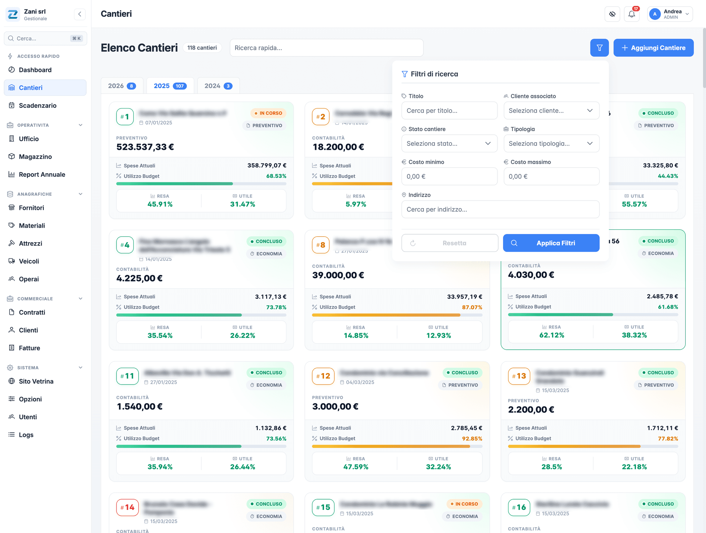The width and height of the screenshot is (706, 533).
Task: Click the Attrezzi hammer icon
Action: point(12,243)
